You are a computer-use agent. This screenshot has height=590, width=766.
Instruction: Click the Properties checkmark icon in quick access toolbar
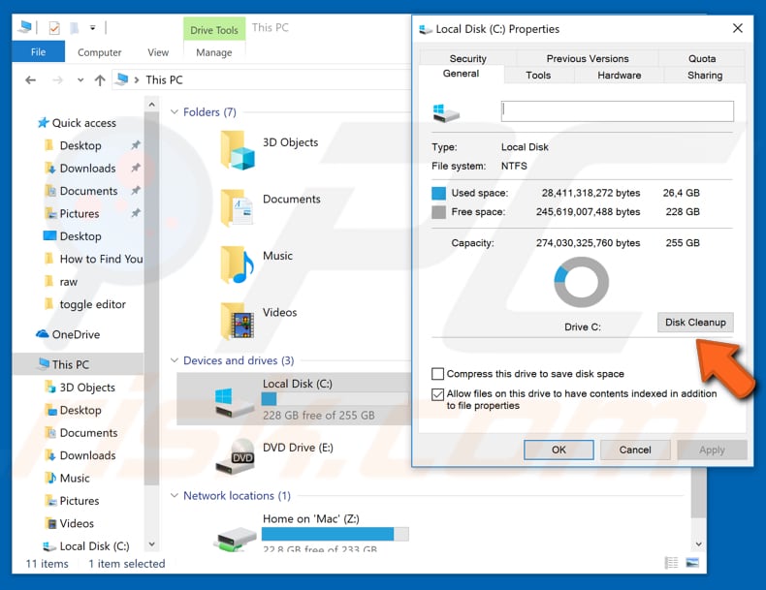point(54,28)
